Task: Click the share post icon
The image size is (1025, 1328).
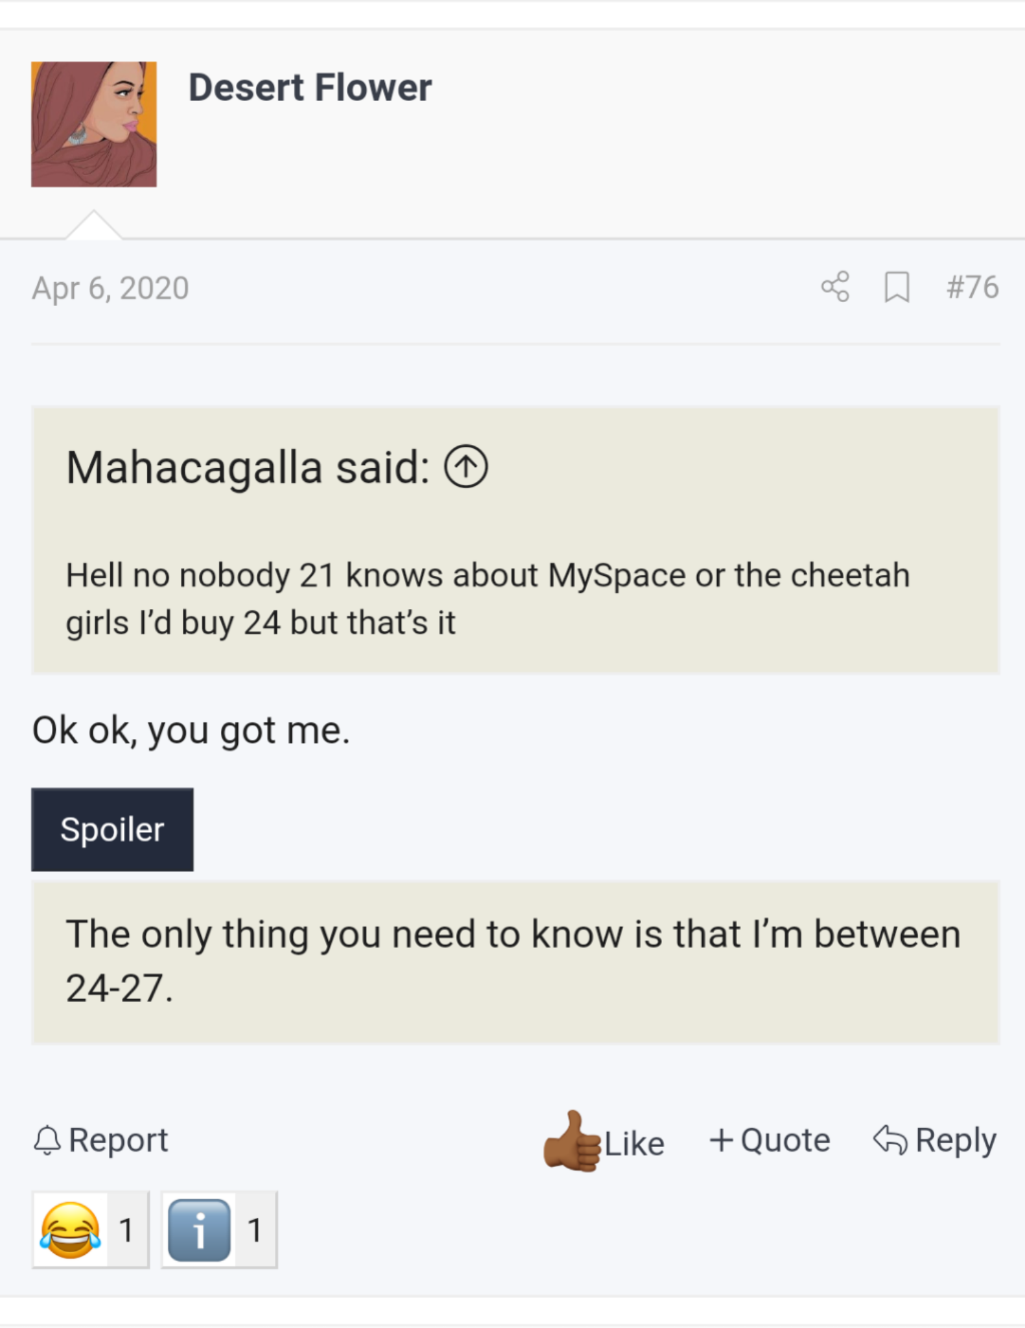Action: [835, 287]
